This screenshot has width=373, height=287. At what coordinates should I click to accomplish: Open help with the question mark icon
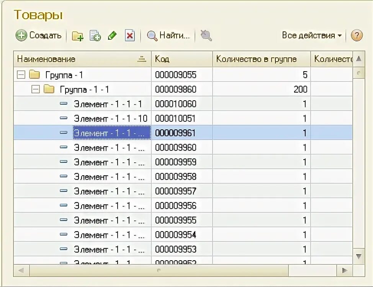(357, 36)
